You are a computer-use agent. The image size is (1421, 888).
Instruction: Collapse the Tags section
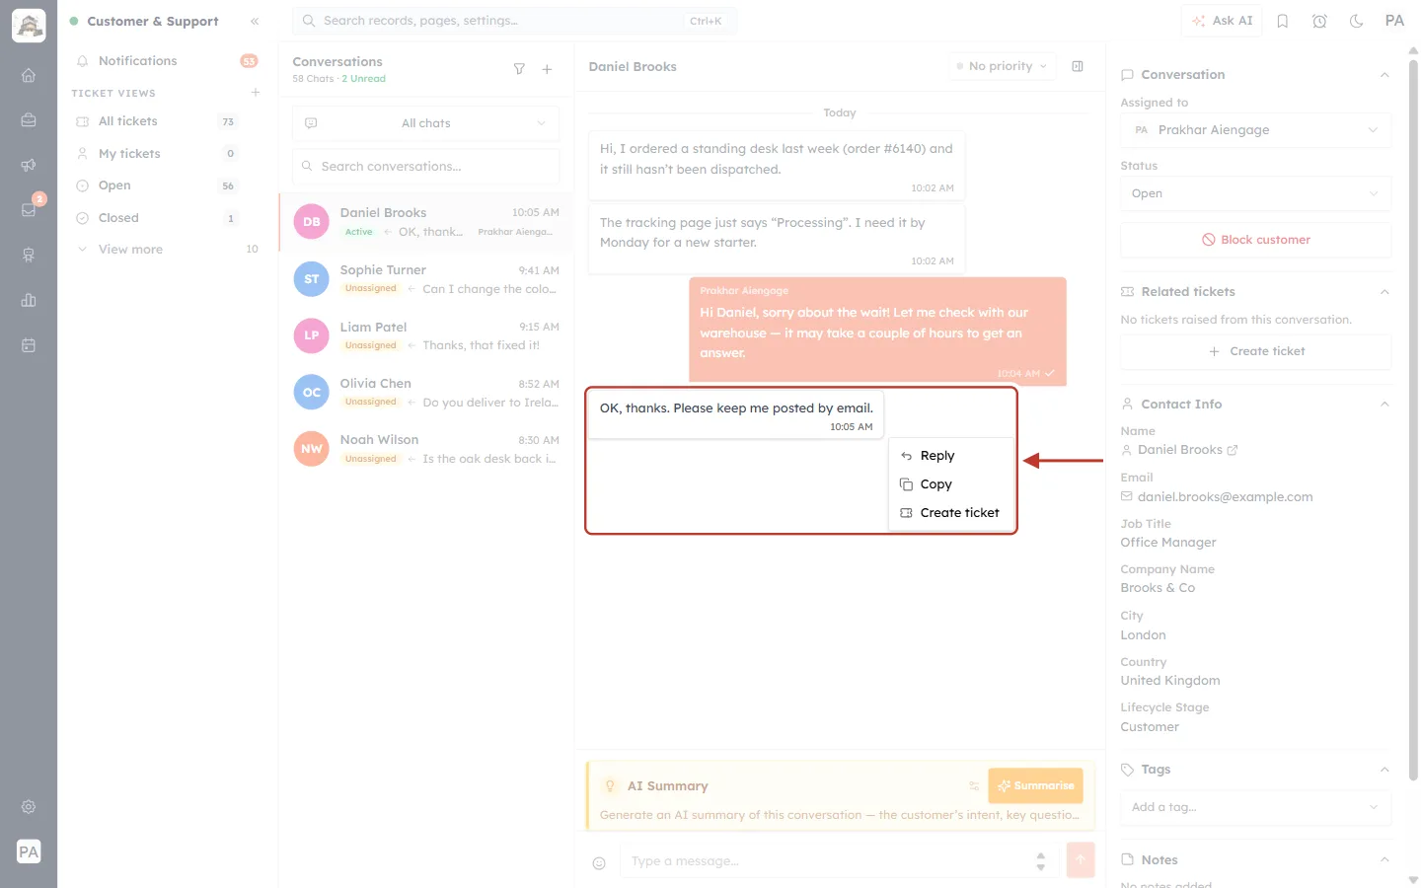[x=1384, y=770]
